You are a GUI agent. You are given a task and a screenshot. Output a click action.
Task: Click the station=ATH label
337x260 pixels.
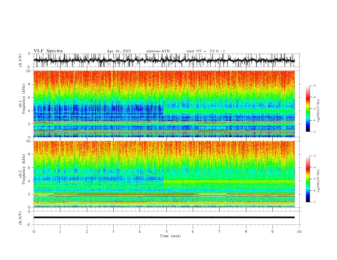(158, 51)
